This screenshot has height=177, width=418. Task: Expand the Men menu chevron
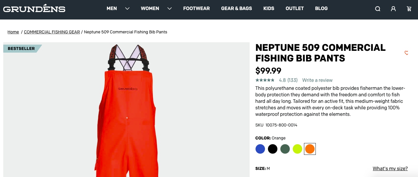(127, 9)
